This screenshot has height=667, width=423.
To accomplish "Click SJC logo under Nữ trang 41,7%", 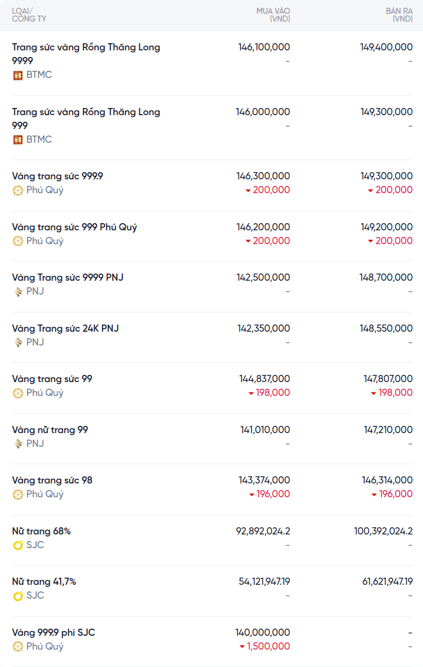I will (x=17, y=596).
